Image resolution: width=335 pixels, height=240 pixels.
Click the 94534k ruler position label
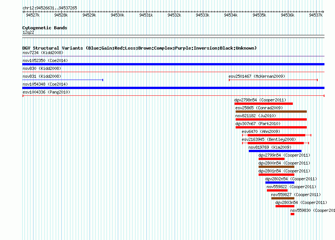(x=230, y=15)
